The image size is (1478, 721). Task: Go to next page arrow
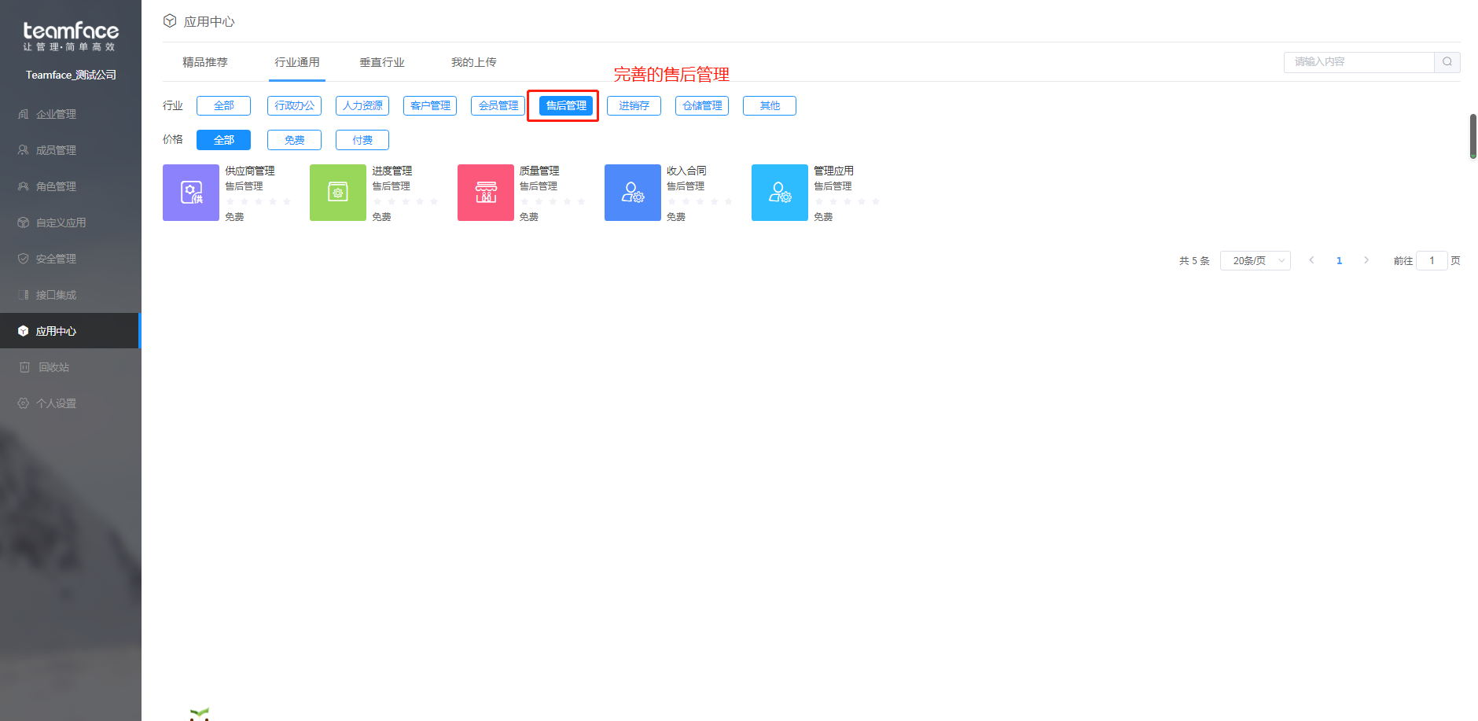coord(1366,261)
